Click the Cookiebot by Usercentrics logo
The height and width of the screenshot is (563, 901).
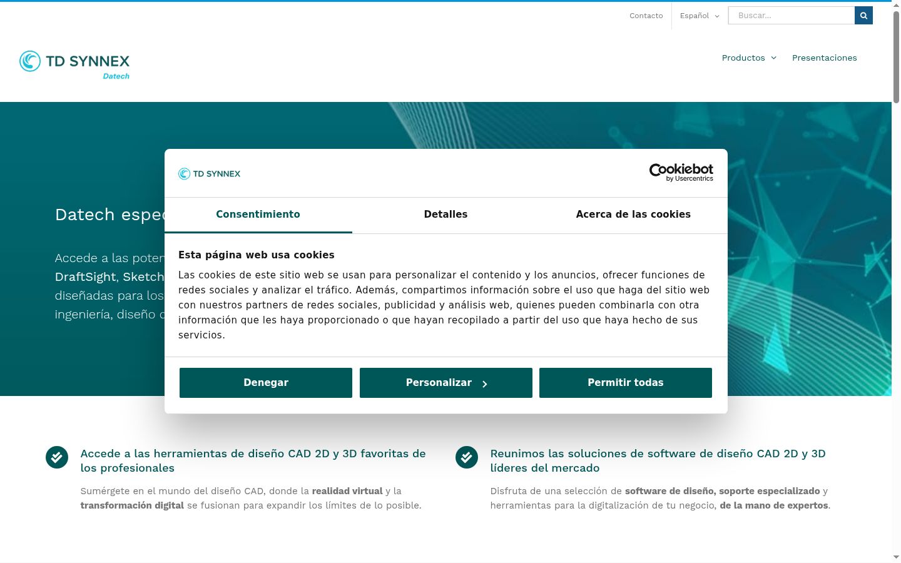pos(681,173)
